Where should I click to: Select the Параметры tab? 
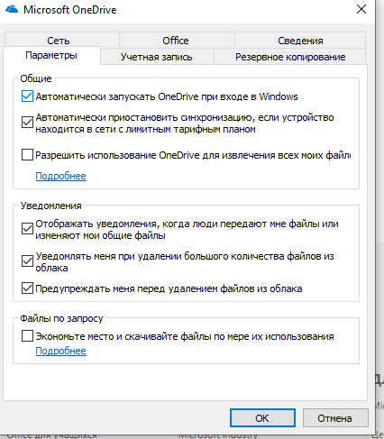pyautogui.click(x=51, y=55)
